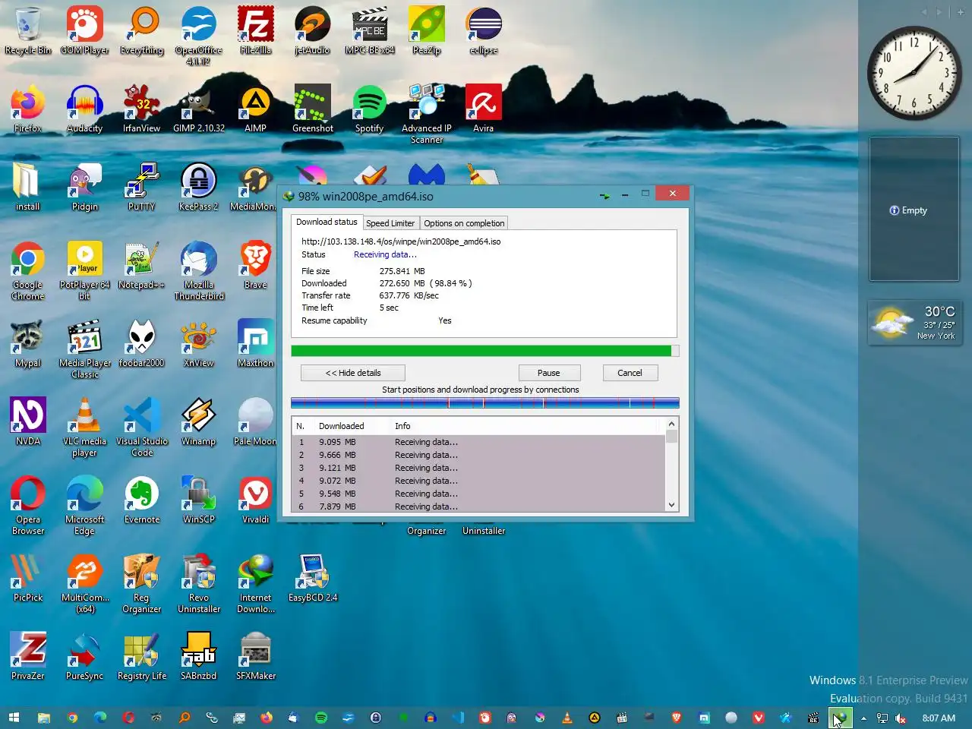The image size is (972, 729).
Task: Switch to the Speed Limiter tab
Action: pos(390,223)
